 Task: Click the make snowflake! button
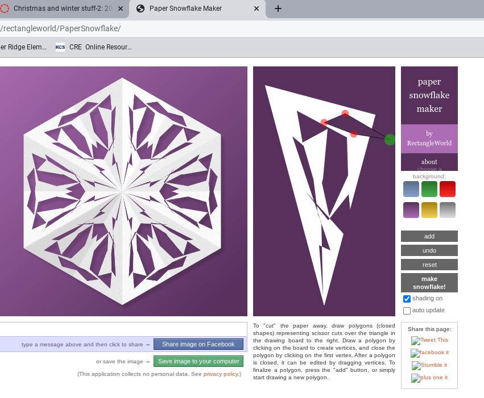(x=429, y=283)
